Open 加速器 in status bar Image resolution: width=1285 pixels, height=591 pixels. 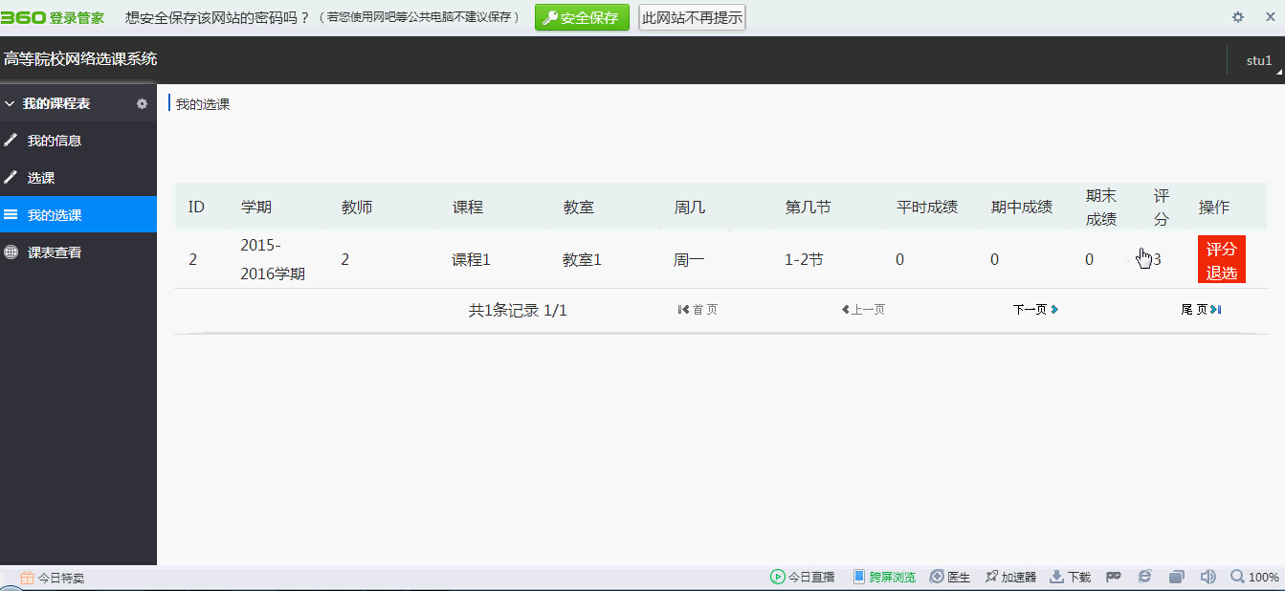point(1010,577)
